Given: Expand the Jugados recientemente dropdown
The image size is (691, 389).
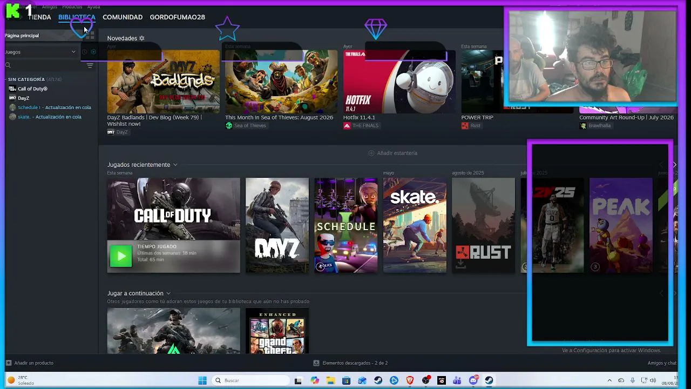Looking at the screenshot, I should pos(175,165).
